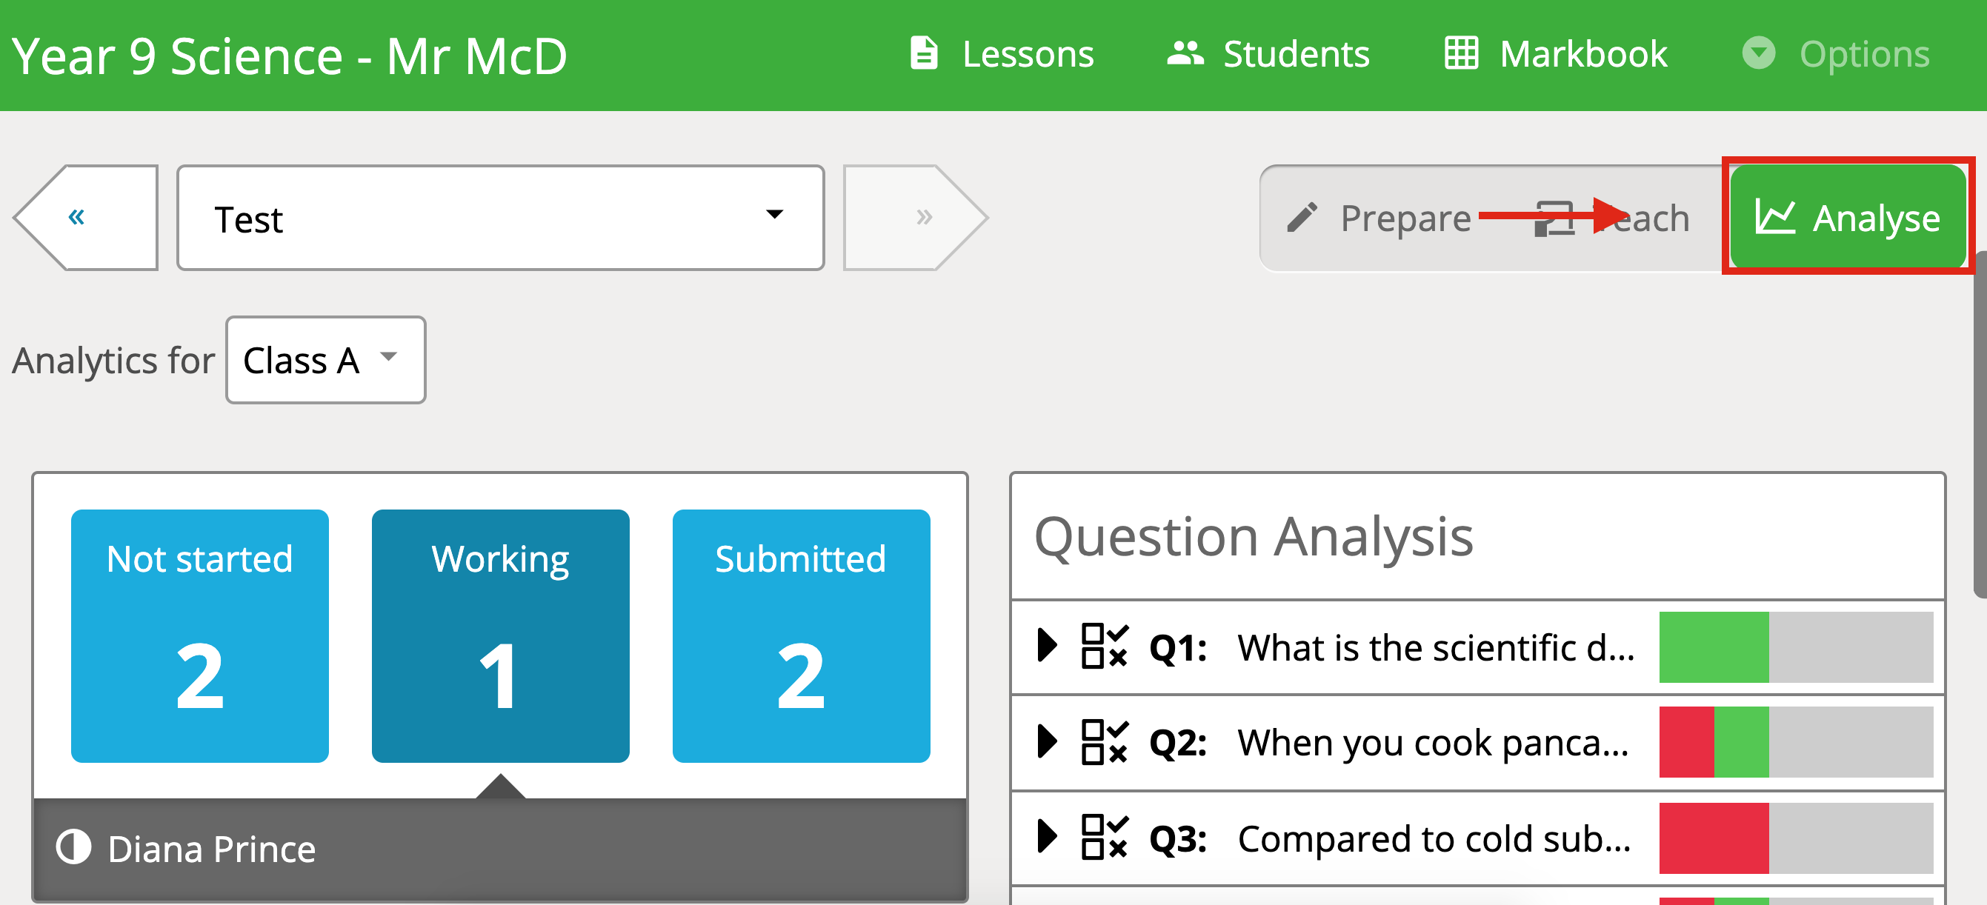Viewport: 1987px width, 905px height.
Task: Expand question Q3 triangle
Action: [1047, 836]
